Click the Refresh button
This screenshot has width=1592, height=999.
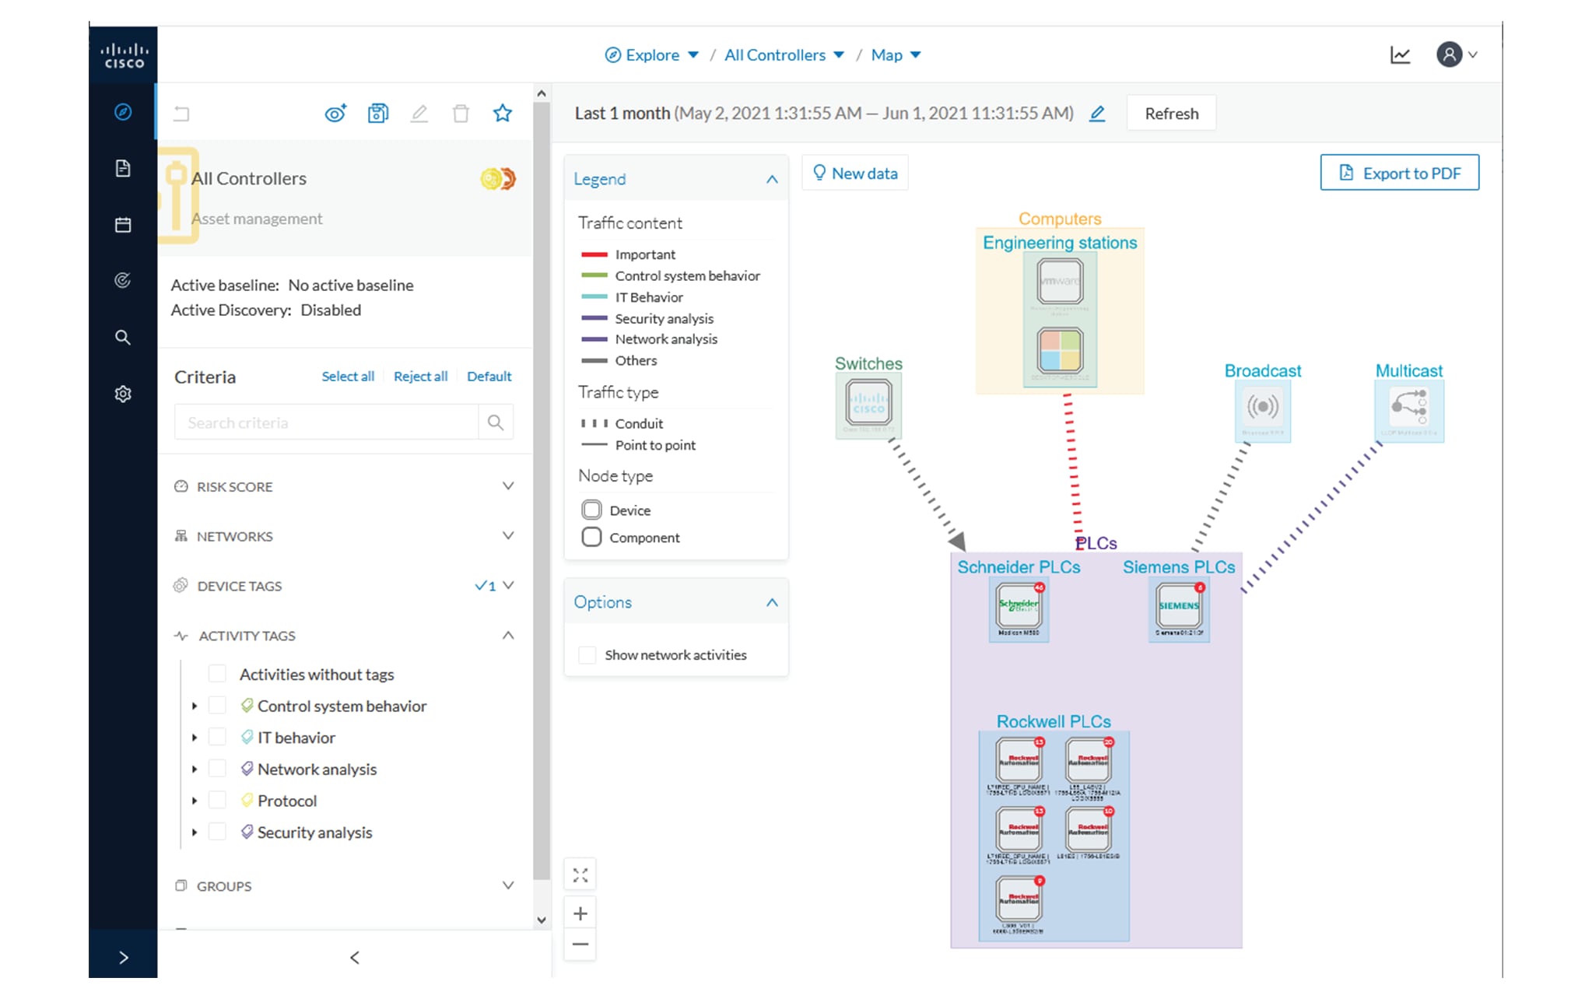[1172, 114]
